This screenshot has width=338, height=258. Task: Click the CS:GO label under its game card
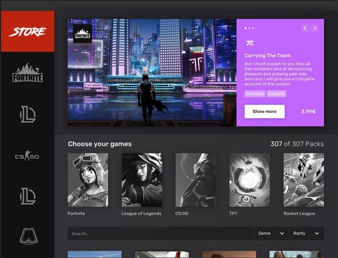[182, 213]
